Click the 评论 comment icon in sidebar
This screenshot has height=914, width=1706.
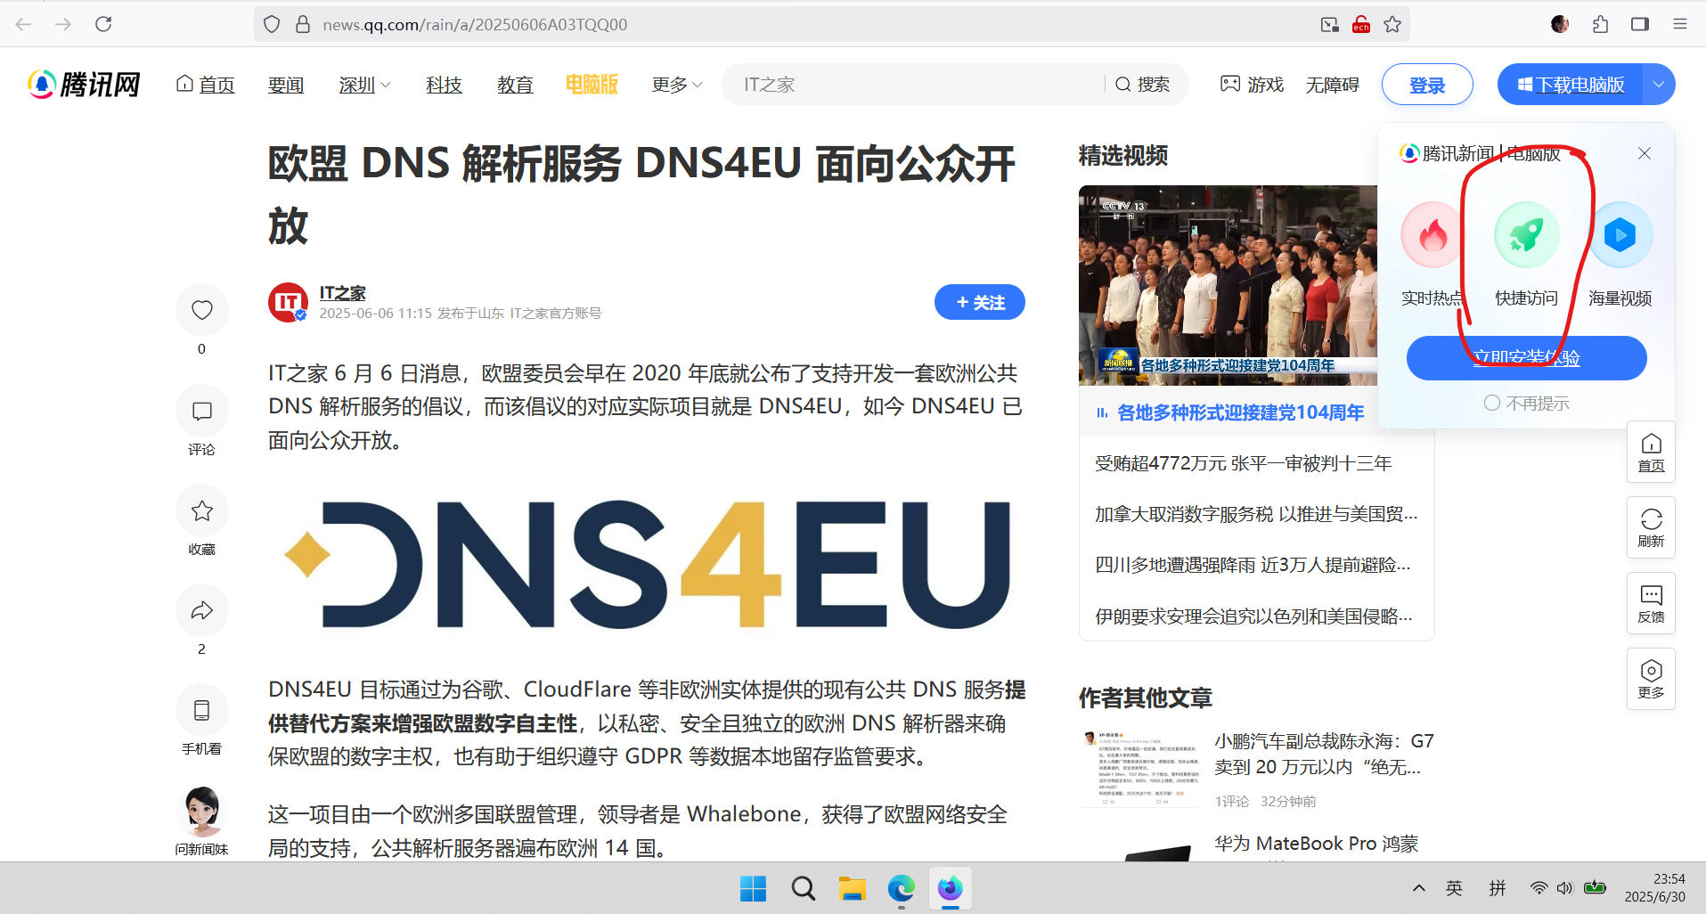201,411
